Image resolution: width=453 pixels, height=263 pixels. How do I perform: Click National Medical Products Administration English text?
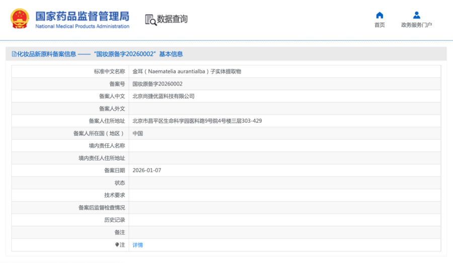tap(82, 27)
